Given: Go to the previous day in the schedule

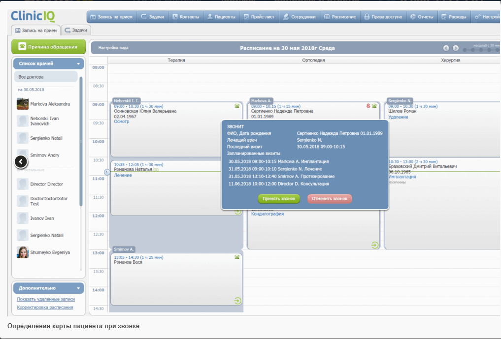Looking at the screenshot, I should coord(446,48).
